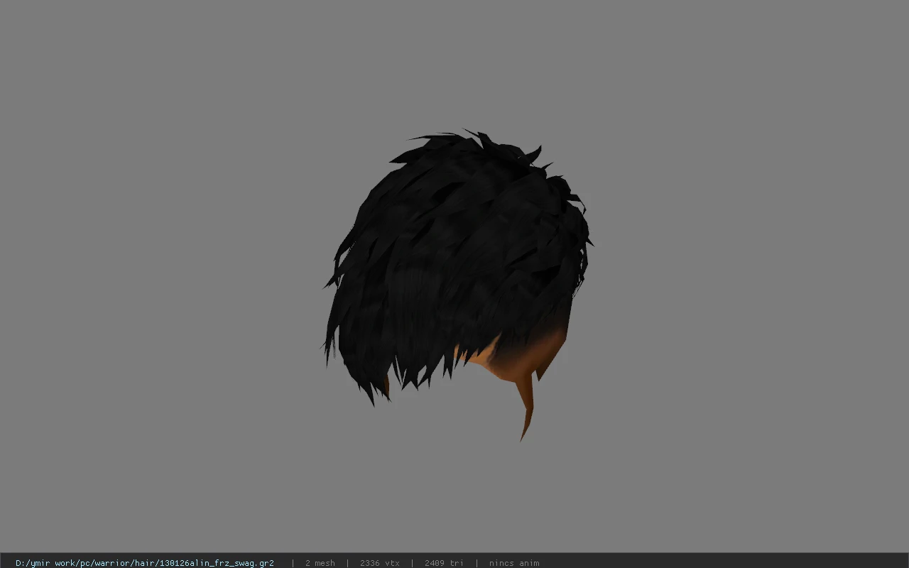Click the center of the black hair model
Screen dimensions: 909x568
click(x=454, y=263)
